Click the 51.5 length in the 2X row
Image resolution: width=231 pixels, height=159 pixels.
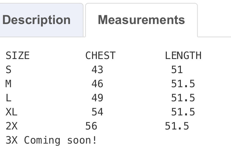(177, 126)
